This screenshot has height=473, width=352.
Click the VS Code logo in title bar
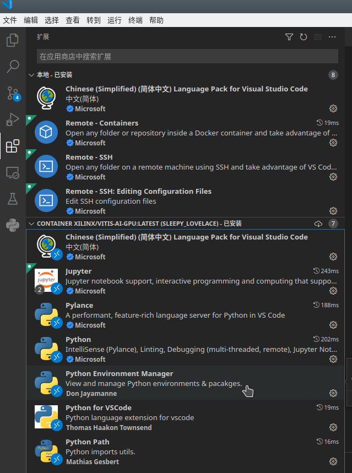point(7,5)
